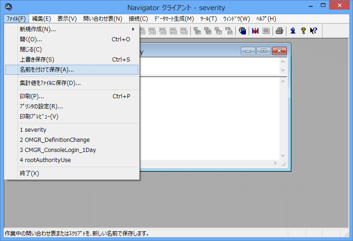Click the printer icon in toolbar
Screen dimensions: 353x241
click(x=279, y=31)
